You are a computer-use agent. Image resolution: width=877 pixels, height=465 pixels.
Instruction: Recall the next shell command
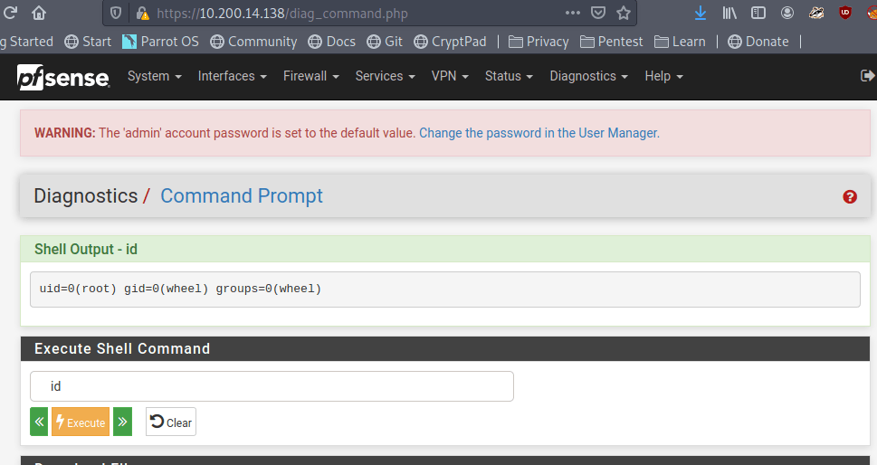(122, 422)
